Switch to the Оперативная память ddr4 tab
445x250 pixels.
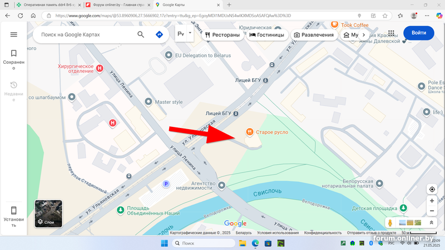(x=49, y=5)
